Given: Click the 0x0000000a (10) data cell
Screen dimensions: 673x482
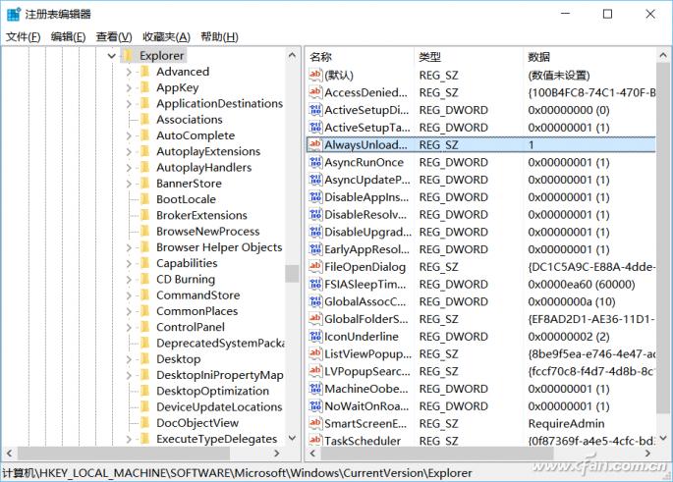Looking at the screenshot, I should 572,302.
